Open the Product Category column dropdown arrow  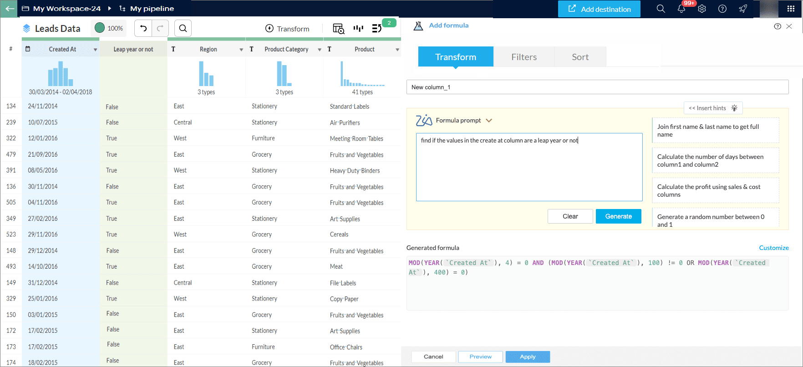(320, 50)
